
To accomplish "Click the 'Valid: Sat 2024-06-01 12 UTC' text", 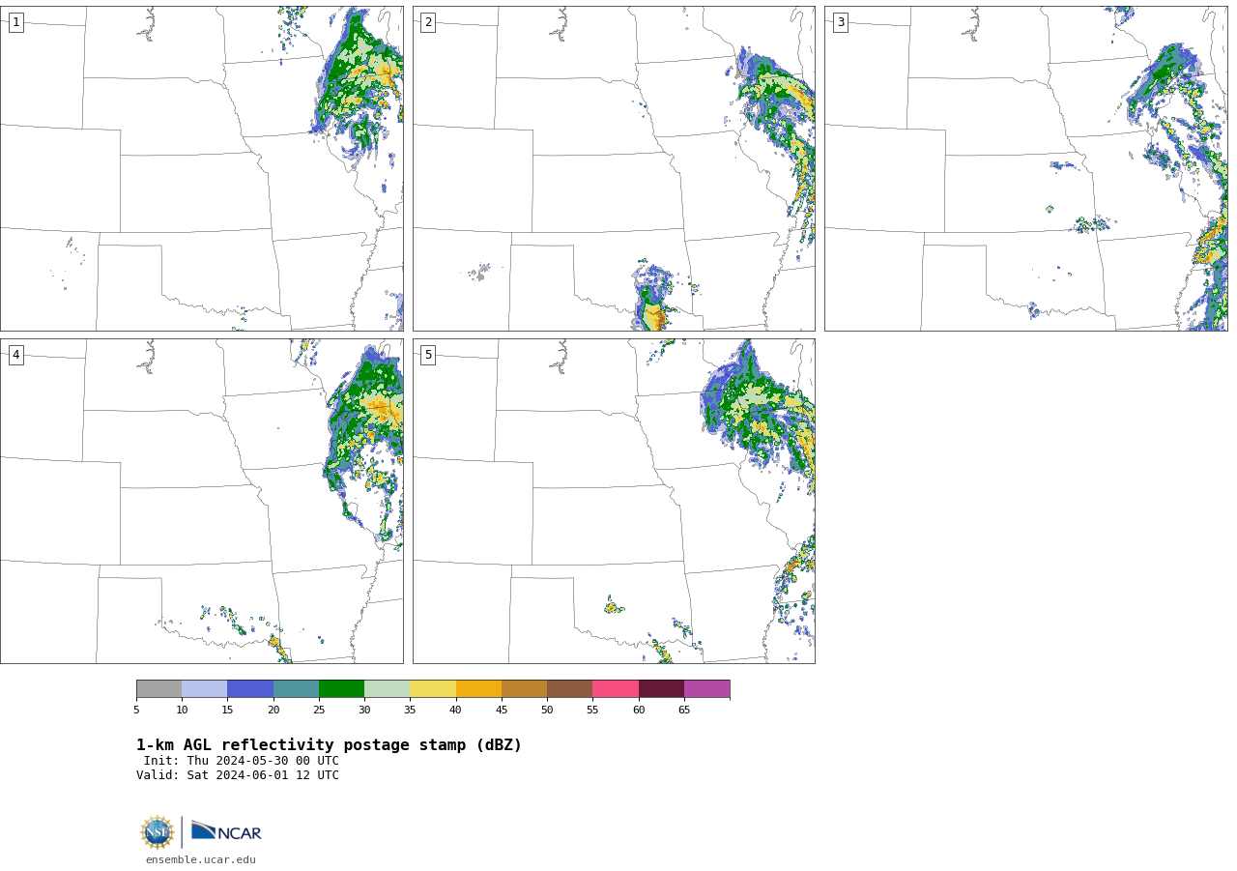I will [x=238, y=775].
